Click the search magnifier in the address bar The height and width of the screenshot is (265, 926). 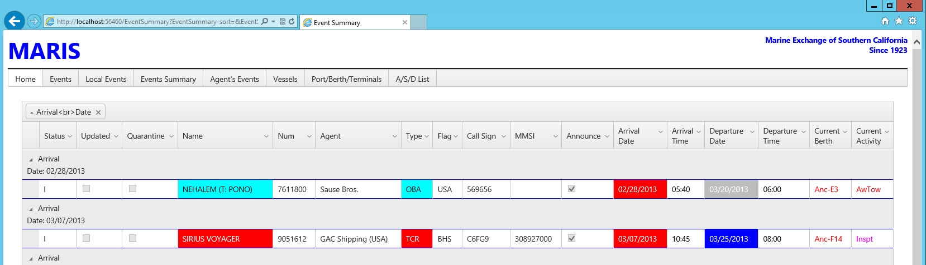pos(265,22)
